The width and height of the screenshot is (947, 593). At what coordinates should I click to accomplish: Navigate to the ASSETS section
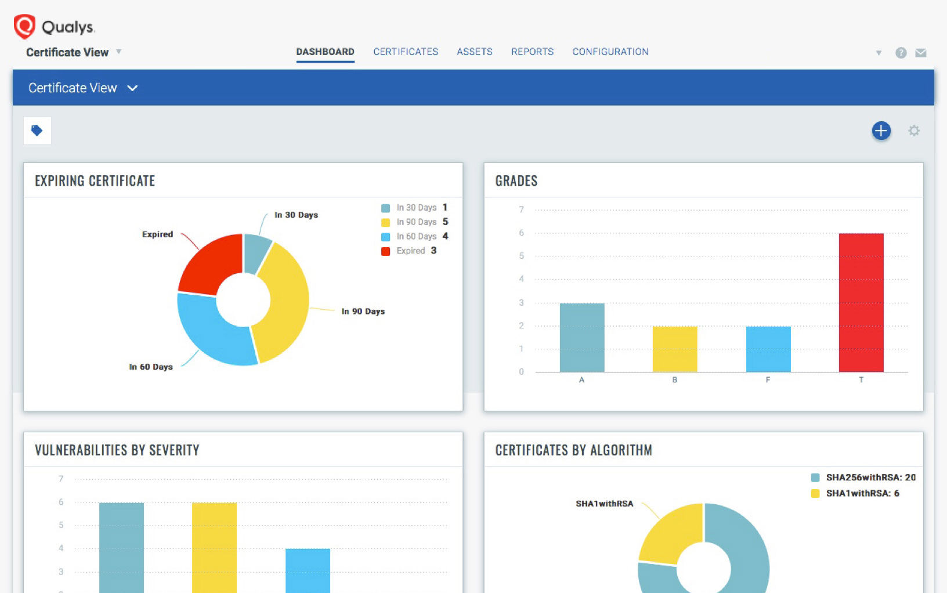475,52
